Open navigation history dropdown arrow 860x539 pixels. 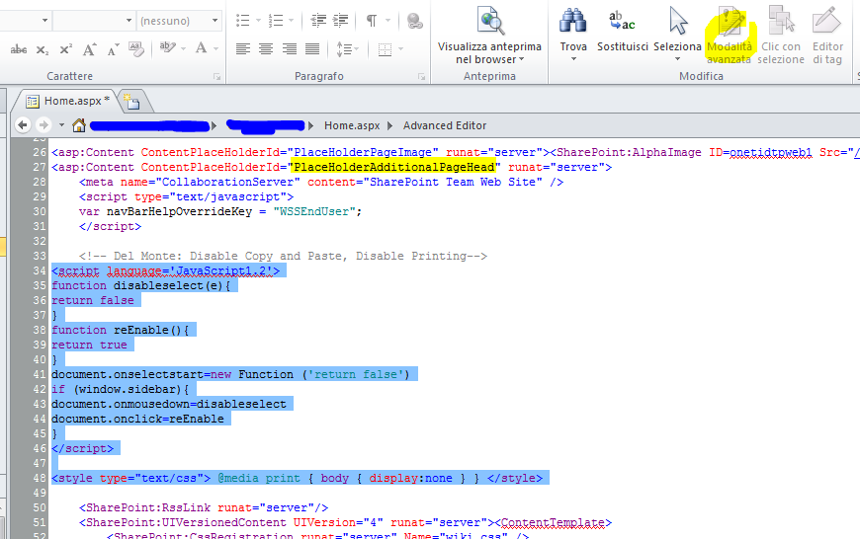point(61,125)
